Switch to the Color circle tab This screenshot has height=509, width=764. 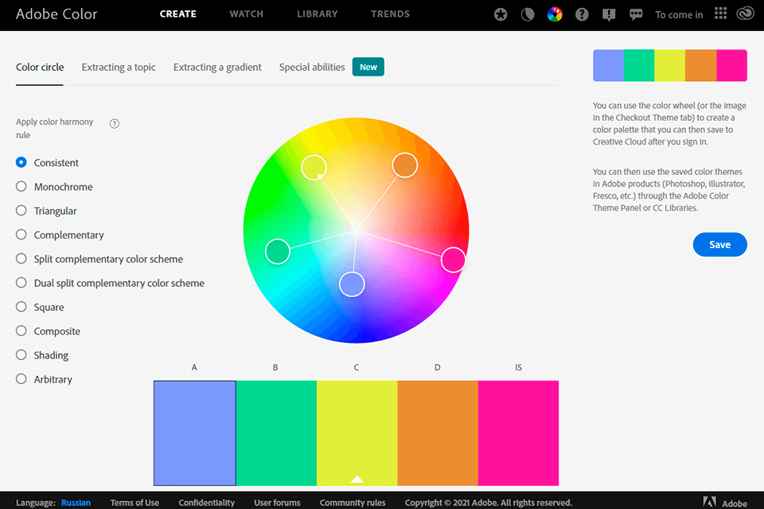[x=40, y=68]
